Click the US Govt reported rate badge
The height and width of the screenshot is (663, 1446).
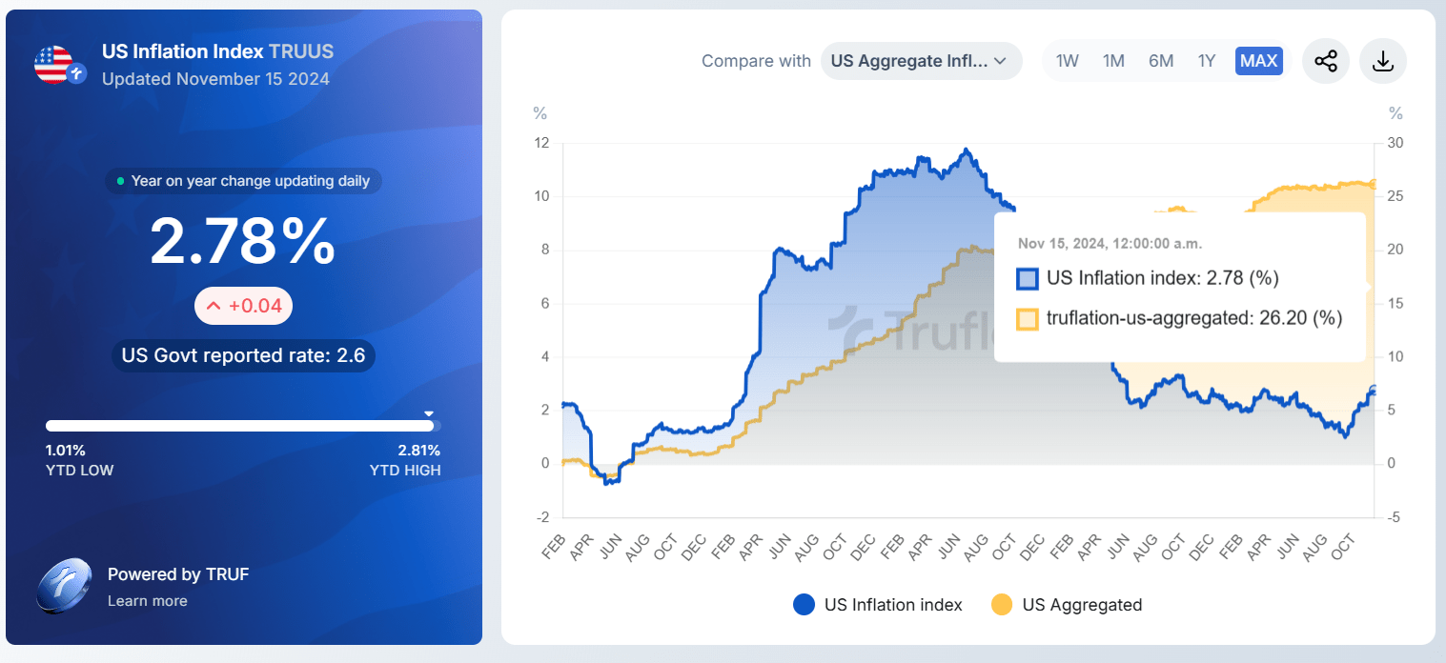(x=243, y=355)
